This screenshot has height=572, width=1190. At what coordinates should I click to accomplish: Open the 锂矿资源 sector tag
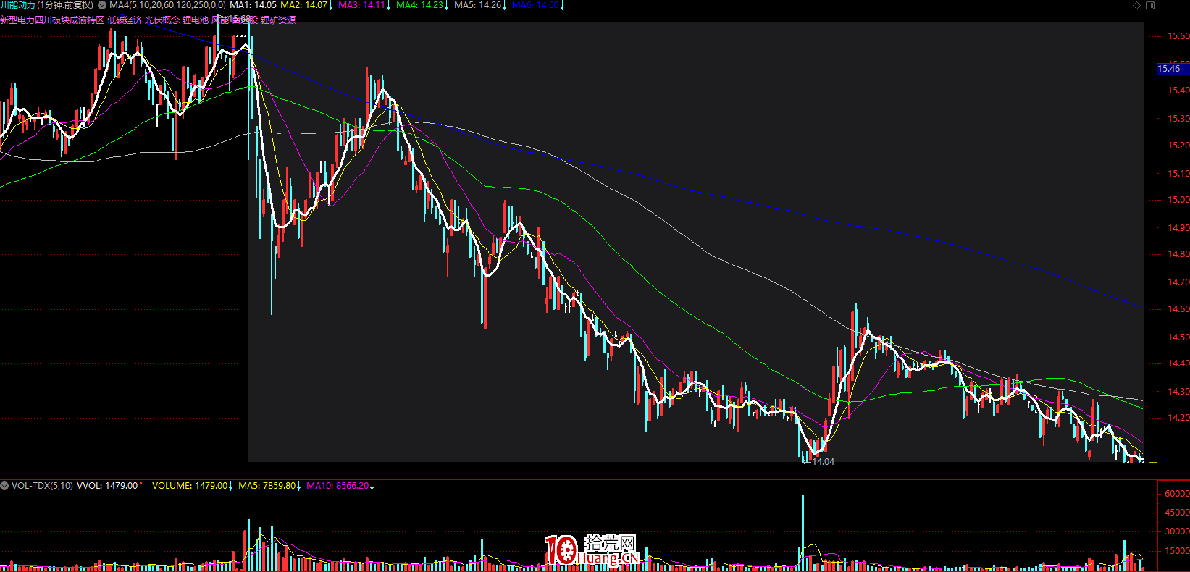pos(278,20)
